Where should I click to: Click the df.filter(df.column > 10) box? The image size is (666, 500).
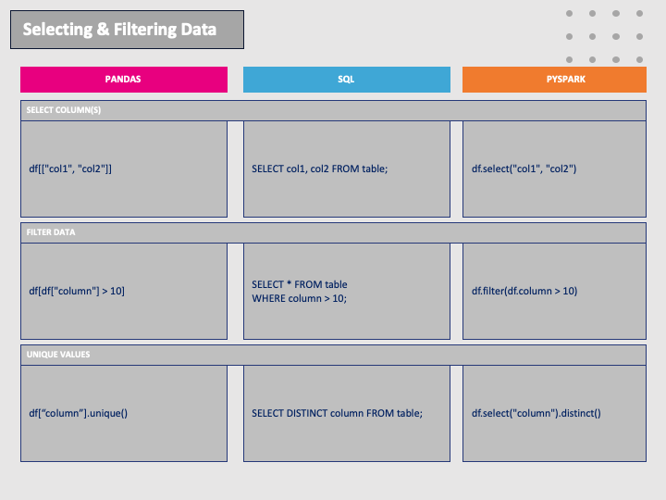[554, 291]
